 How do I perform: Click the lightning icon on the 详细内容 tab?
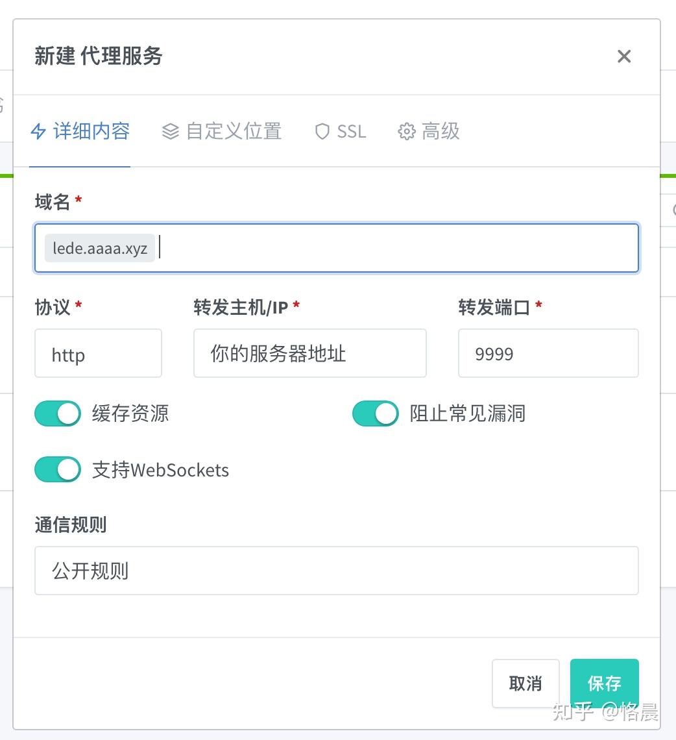coord(37,130)
